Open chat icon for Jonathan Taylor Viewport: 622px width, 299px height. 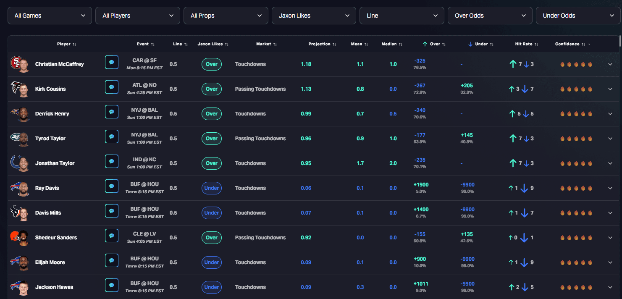point(112,161)
